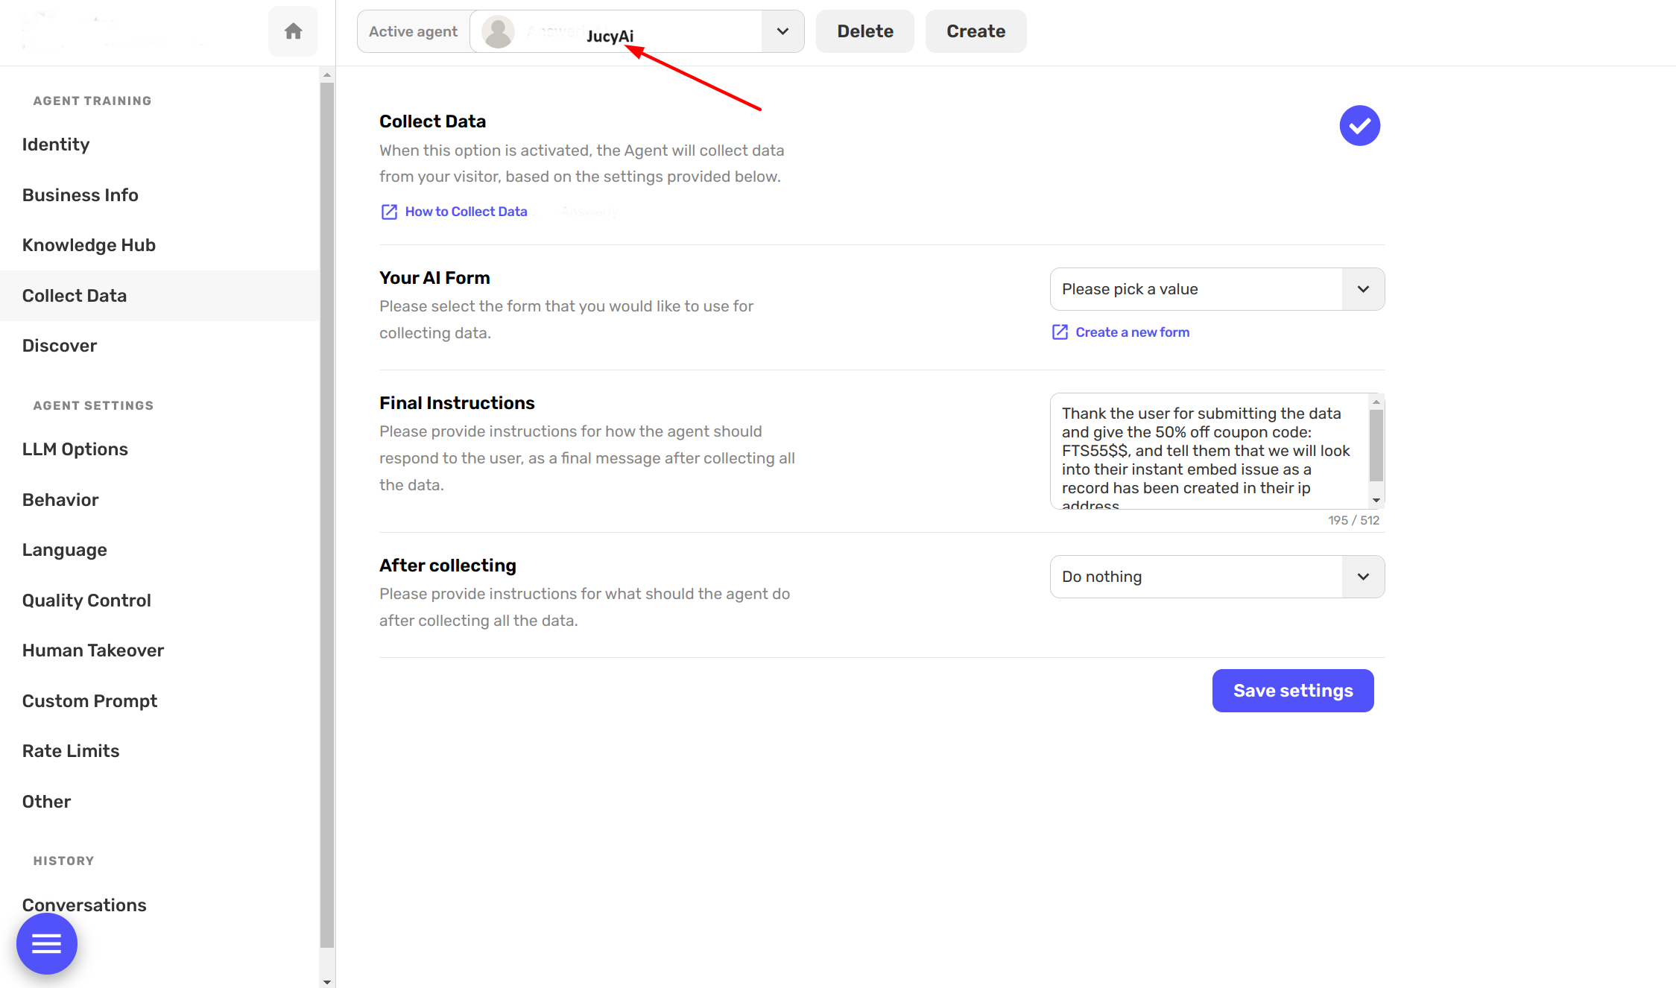Expand After collecting action dropdown
Viewport: 1676px width, 988px height.
[1362, 577]
